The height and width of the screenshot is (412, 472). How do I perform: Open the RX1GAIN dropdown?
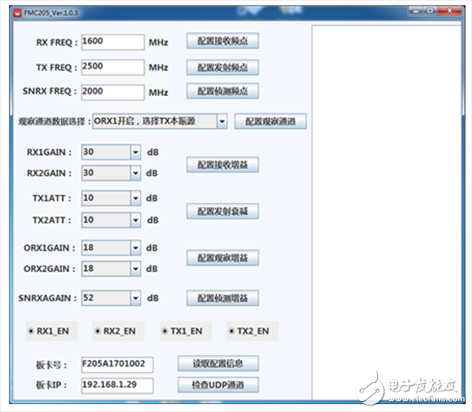point(111,152)
